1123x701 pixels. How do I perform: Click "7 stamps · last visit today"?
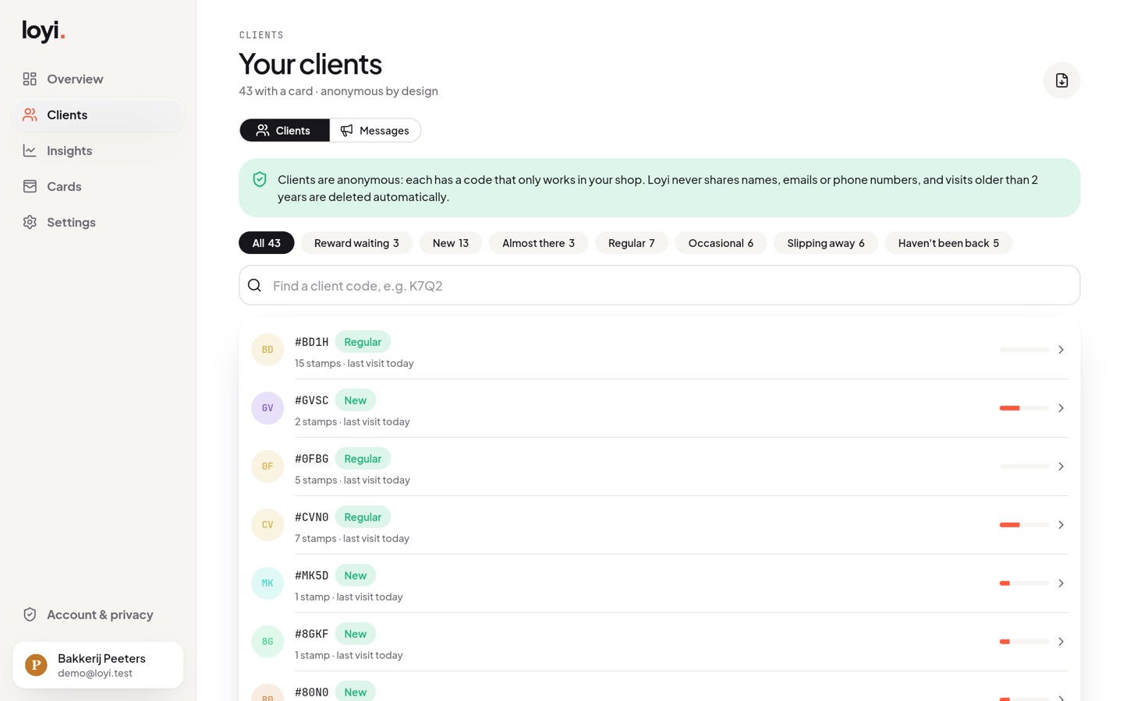coord(352,538)
